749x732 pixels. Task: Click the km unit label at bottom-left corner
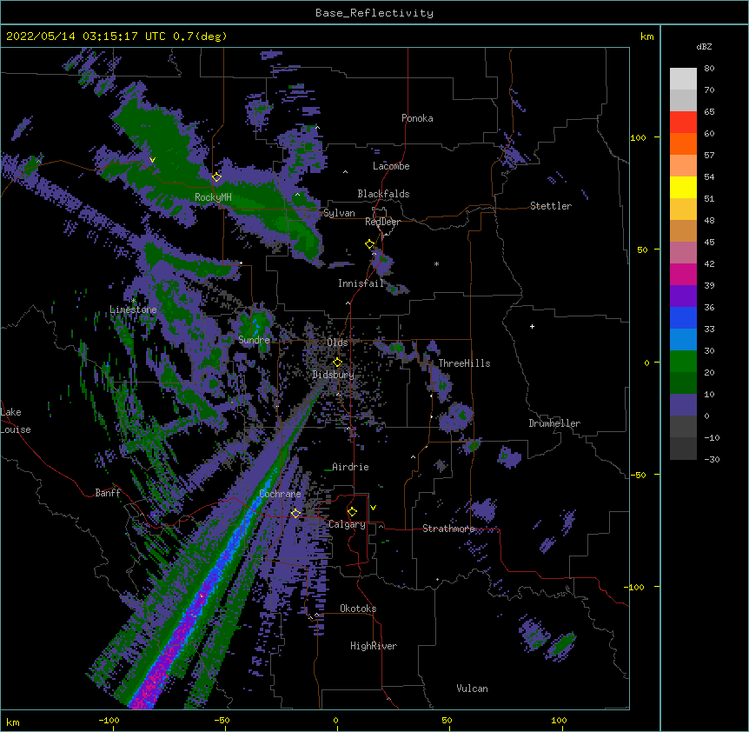tap(13, 722)
